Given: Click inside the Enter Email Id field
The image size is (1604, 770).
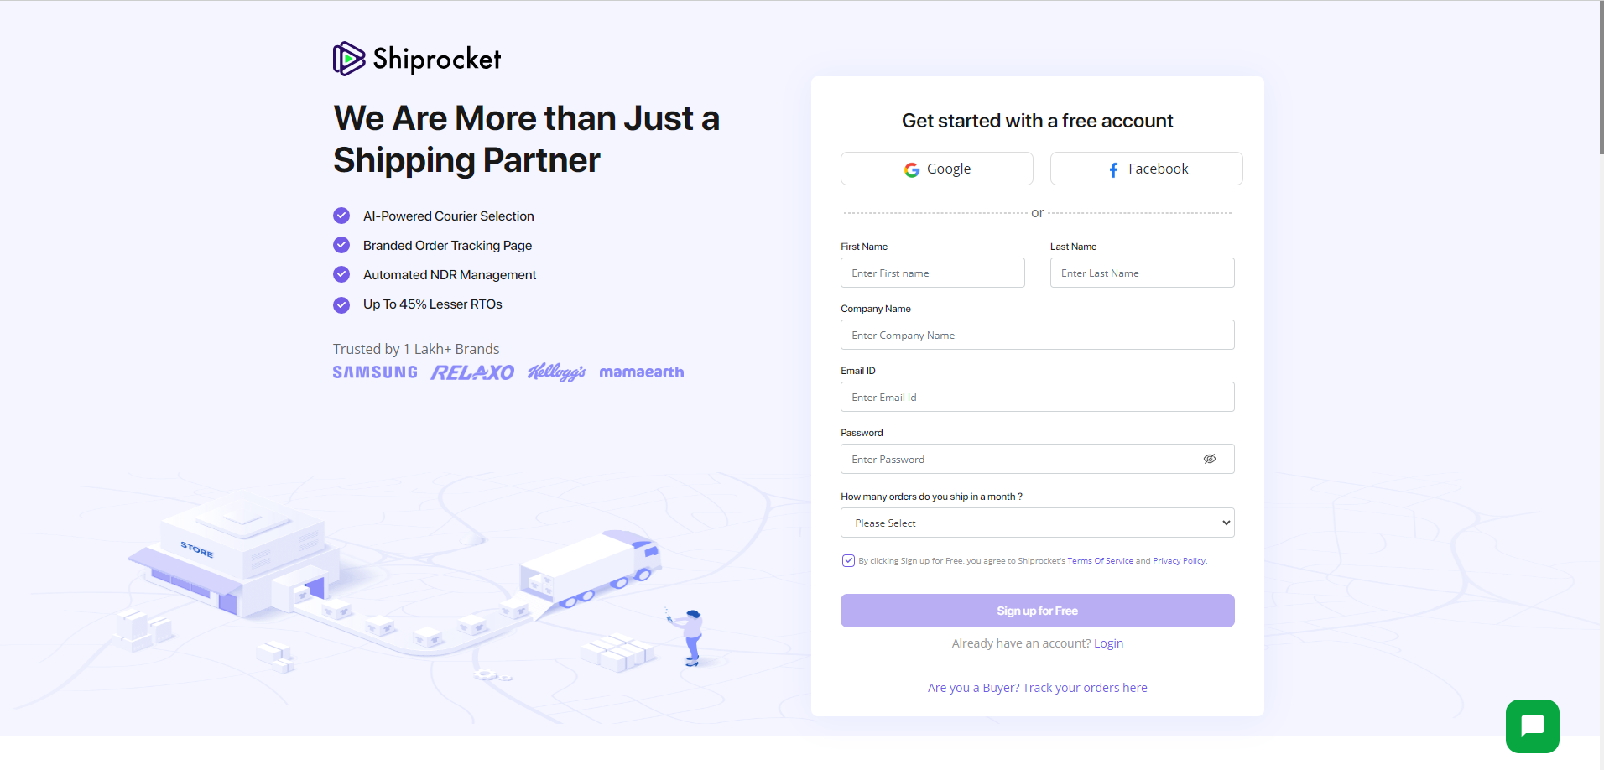Looking at the screenshot, I should 1037,397.
